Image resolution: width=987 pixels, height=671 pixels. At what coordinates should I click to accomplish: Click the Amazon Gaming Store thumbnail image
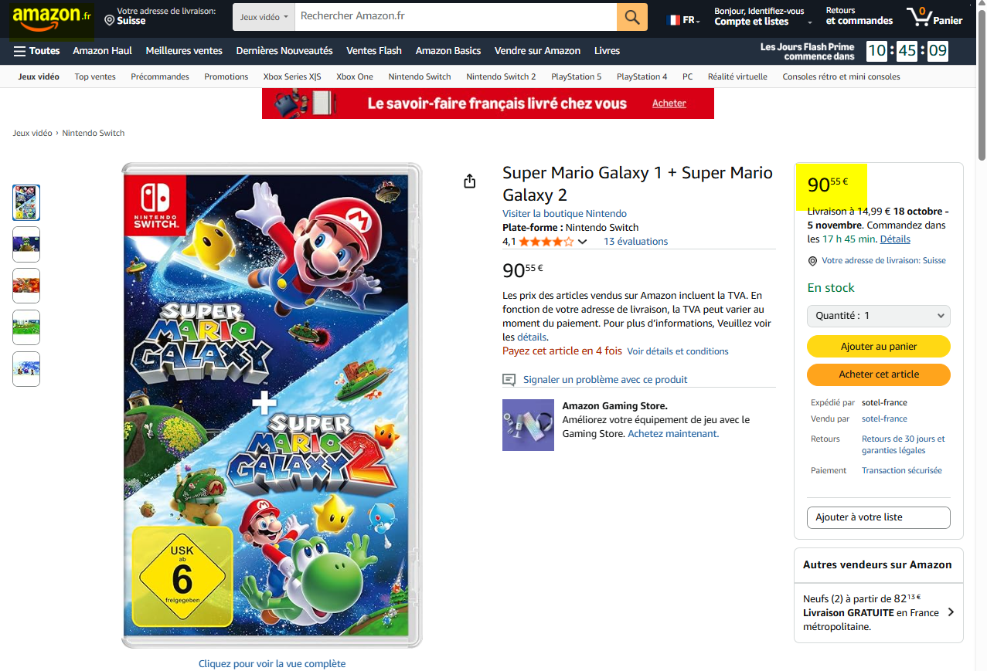pyautogui.click(x=528, y=425)
